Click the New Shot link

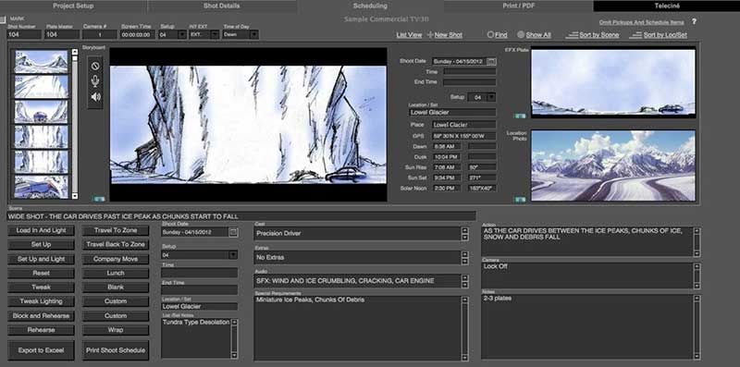click(x=449, y=35)
